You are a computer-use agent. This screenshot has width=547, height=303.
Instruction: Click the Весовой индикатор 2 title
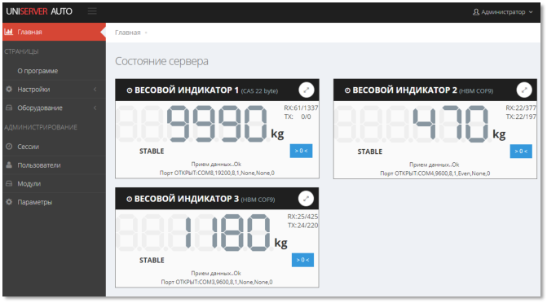404,90
